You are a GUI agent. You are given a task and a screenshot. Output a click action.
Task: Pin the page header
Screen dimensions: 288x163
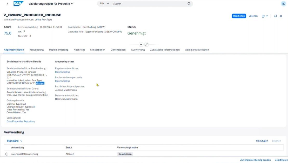coord(146,44)
